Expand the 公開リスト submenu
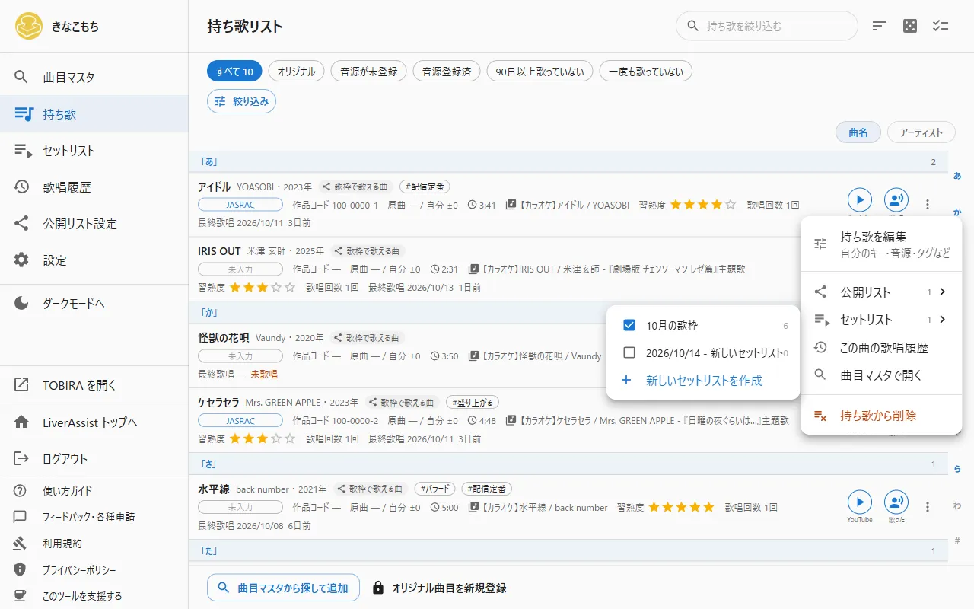This screenshot has width=974, height=609. tap(881, 292)
